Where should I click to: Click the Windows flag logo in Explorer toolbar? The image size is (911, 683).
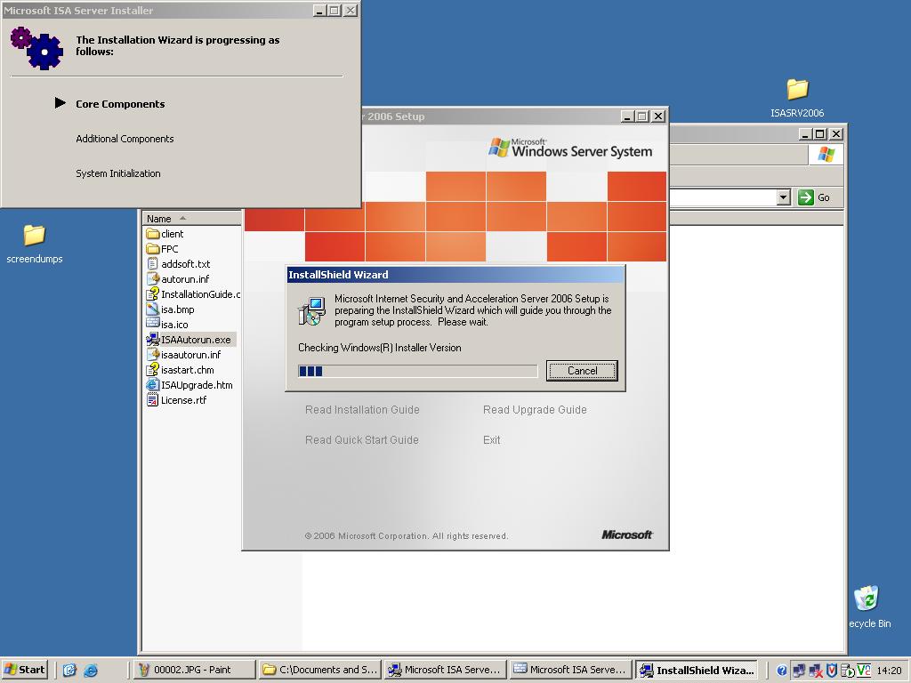[x=826, y=155]
